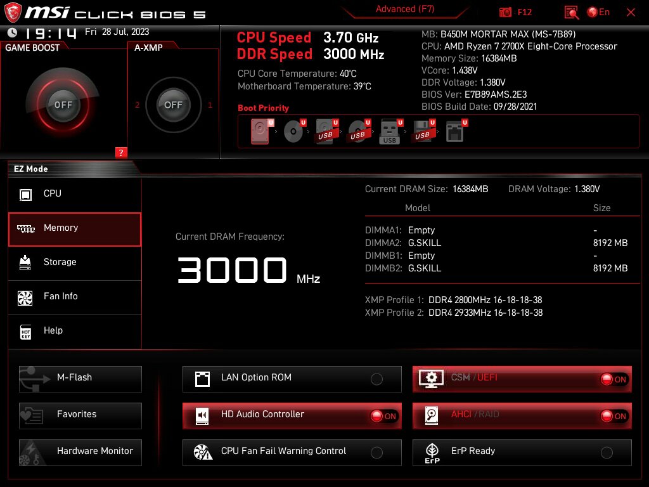Open the M-Flash utility
This screenshot has width=649, height=487.
80,379
